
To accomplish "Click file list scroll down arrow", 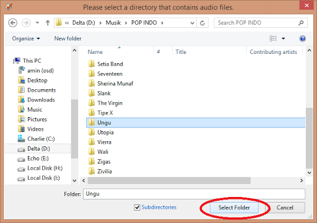I will point(309,173).
